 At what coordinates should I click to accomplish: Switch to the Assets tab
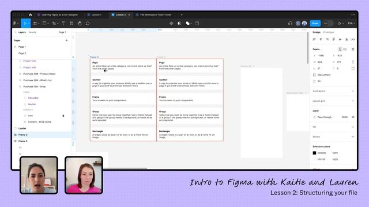coord(32,32)
